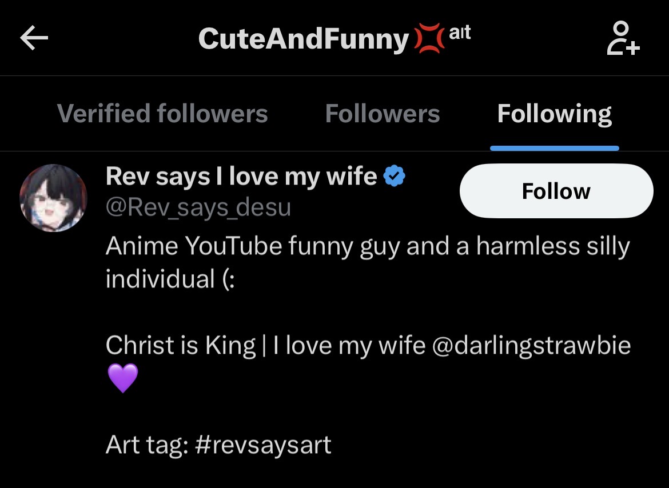Screen dimensions: 669x488
Task: Tap the red anger symbol emoji
Action: point(429,39)
